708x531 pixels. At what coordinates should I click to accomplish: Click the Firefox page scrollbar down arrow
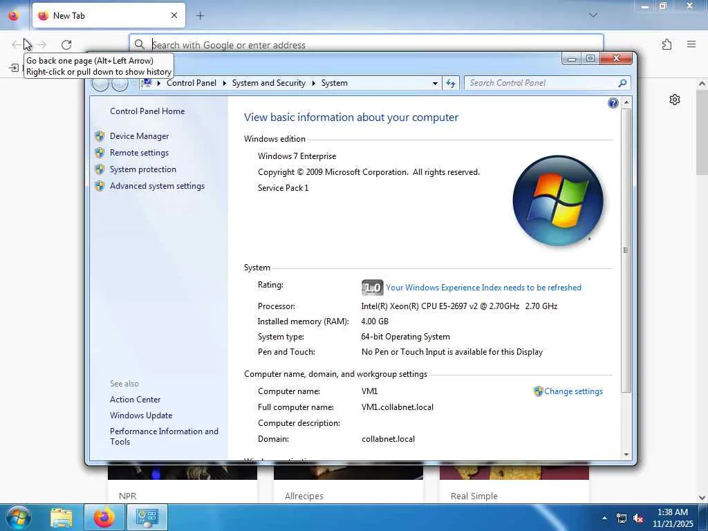[x=702, y=498]
